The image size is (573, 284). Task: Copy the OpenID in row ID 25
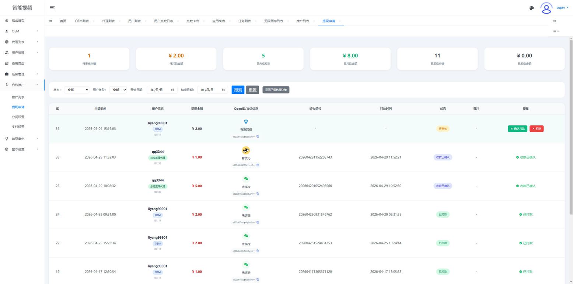pyautogui.click(x=258, y=194)
